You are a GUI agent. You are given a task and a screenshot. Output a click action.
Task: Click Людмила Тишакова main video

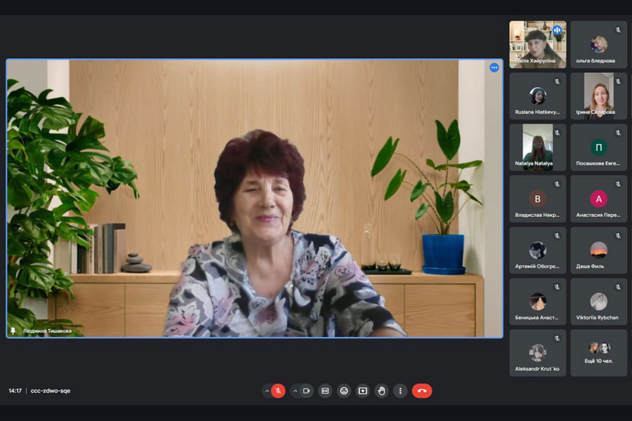point(255,198)
